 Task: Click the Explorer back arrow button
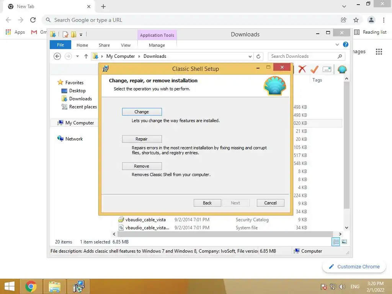[57, 56]
